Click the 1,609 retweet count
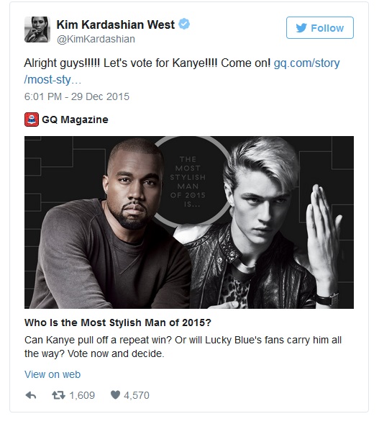This screenshot has height=424, width=379. click(82, 395)
